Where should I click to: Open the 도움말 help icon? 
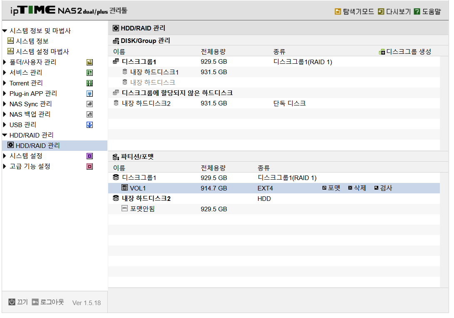(x=417, y=12)
